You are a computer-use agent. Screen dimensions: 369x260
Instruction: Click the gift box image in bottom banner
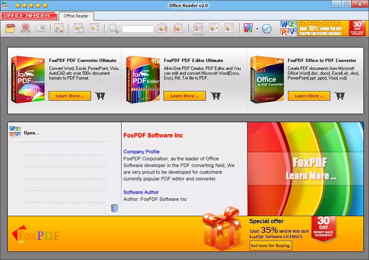[x=221, y=230]
